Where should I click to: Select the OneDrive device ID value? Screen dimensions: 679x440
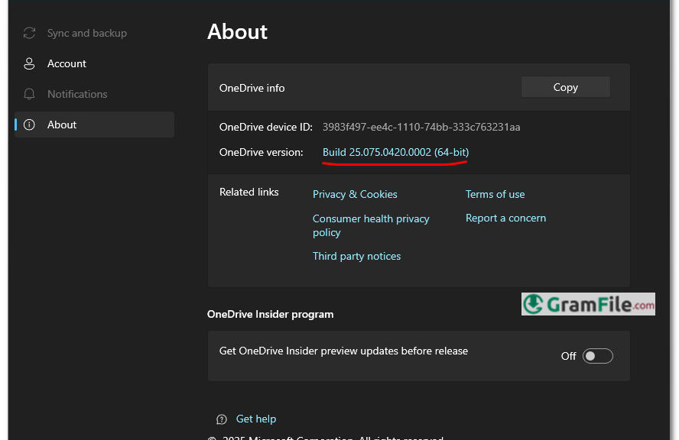tap(421, 128)
